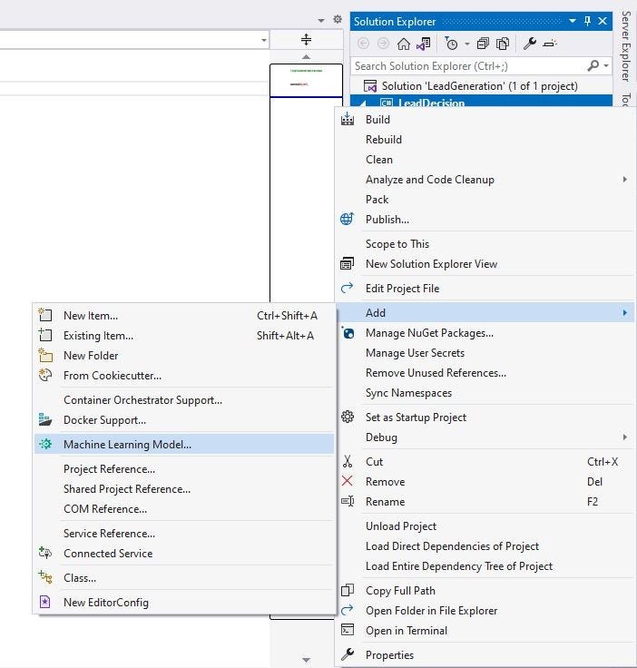Select New Item... in the Add submenu

point(184,316)
